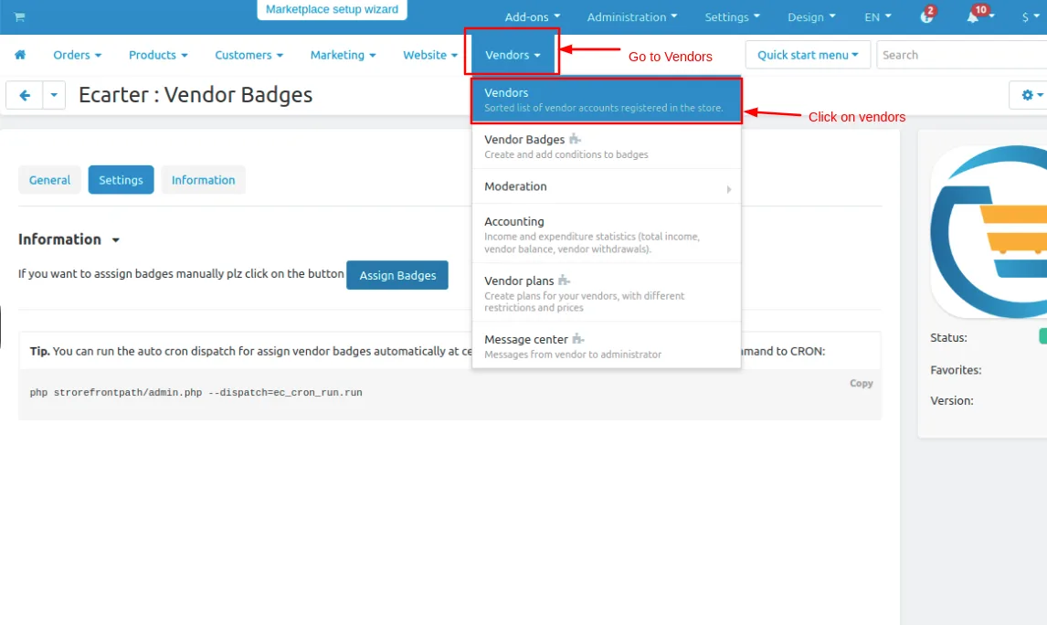Screen dimensions: 1047x625
Task: Open the gear actions menu
Action: [1031, 95]
